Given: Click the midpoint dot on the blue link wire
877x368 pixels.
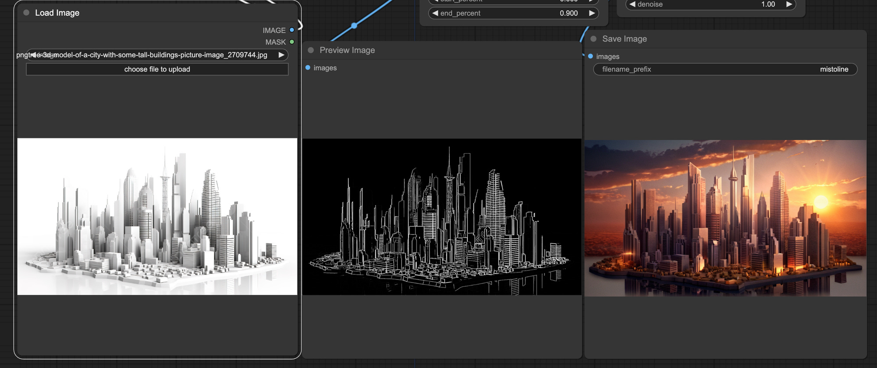Looking at the screenshot, I should point(354,26).
